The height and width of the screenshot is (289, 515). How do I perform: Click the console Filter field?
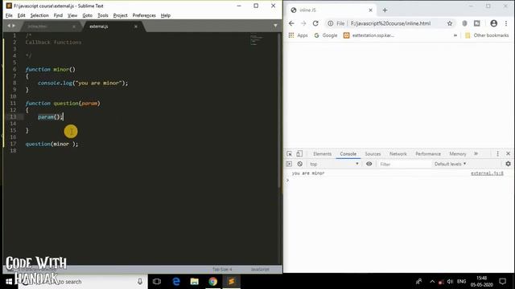pos(404,164)
